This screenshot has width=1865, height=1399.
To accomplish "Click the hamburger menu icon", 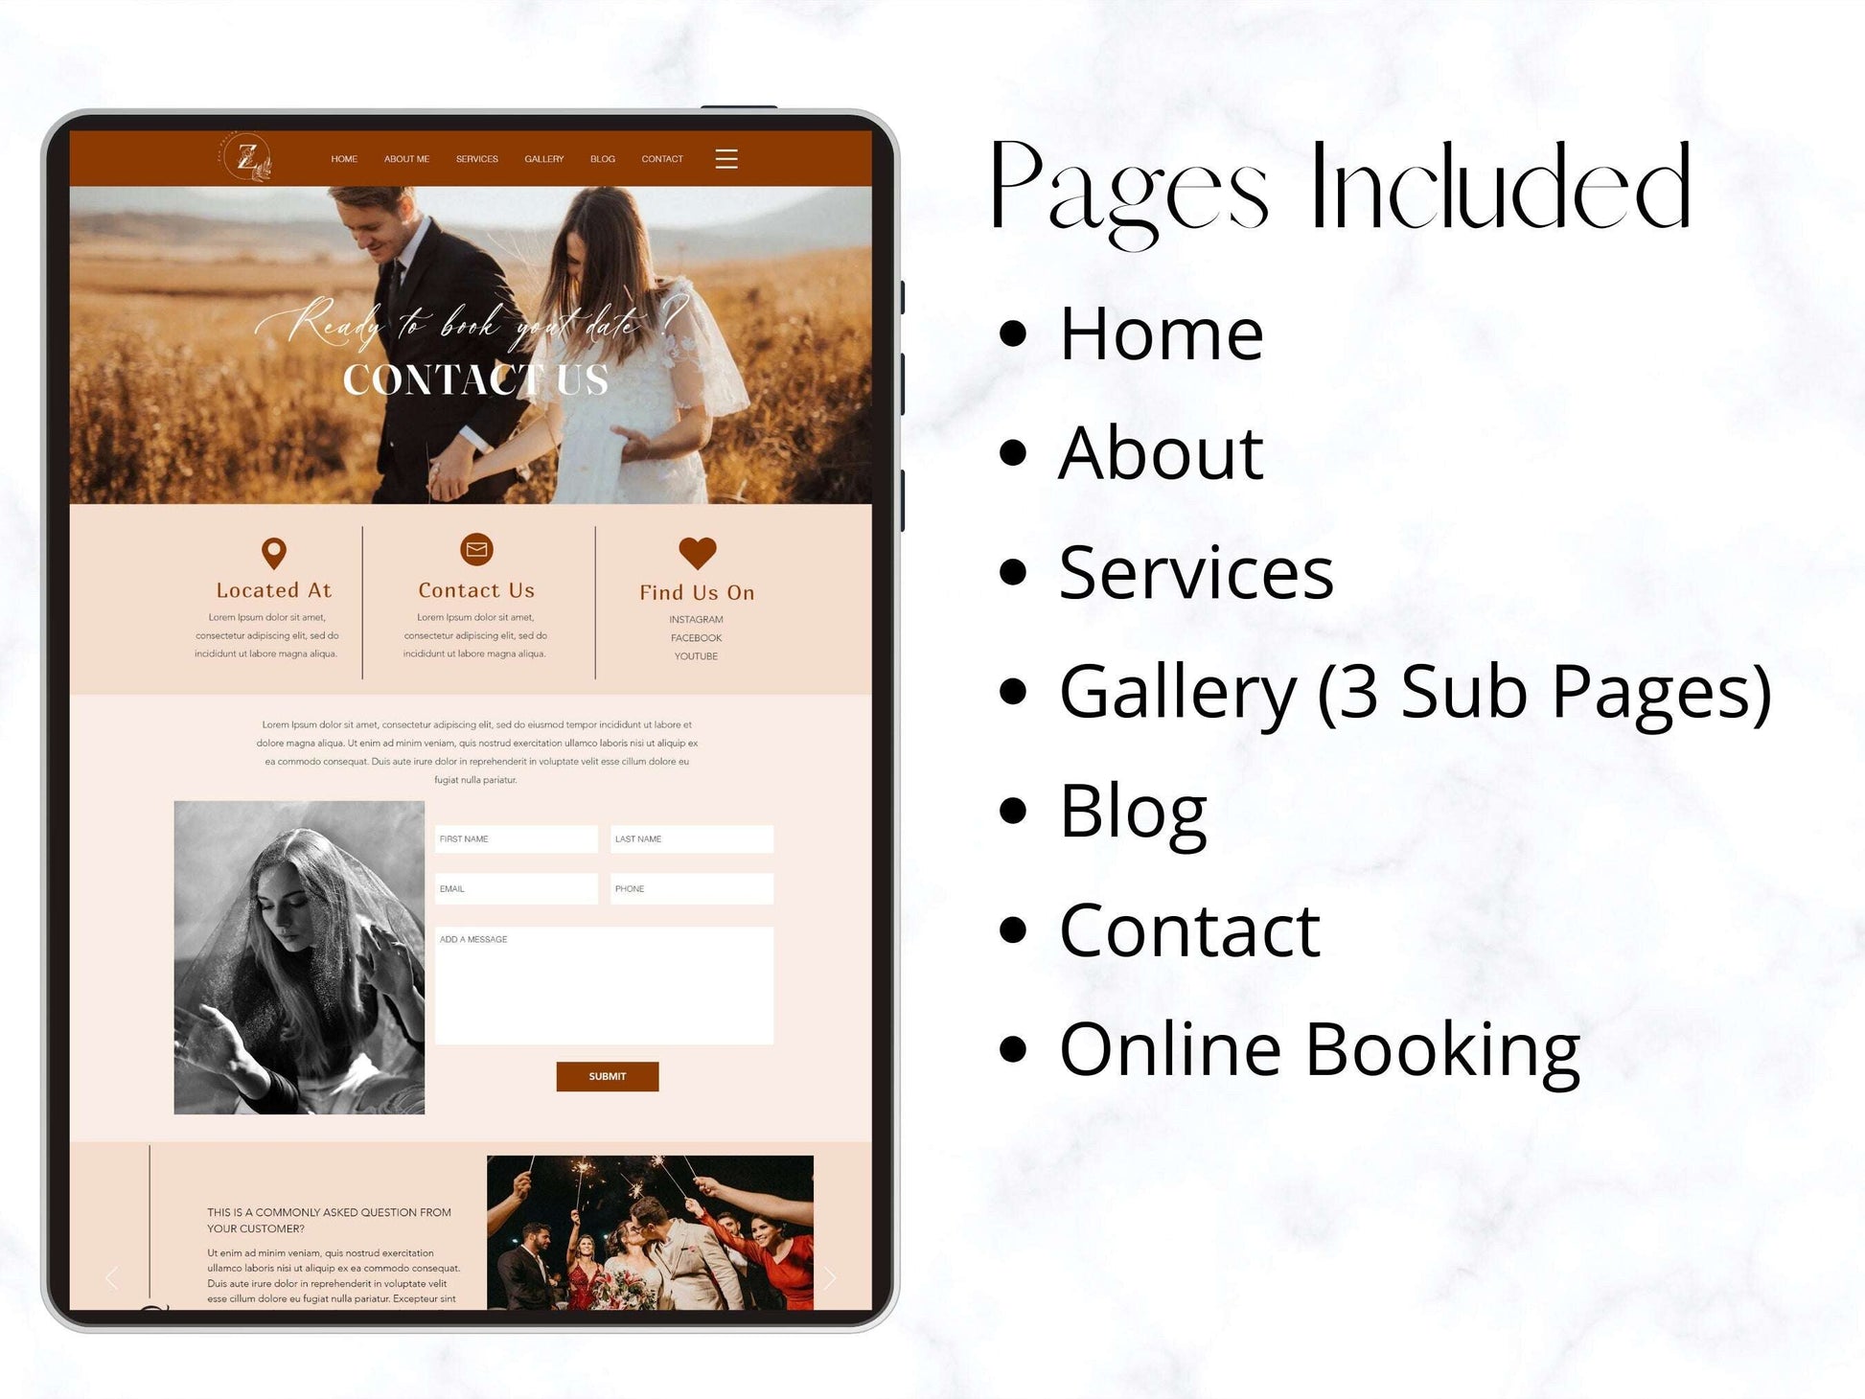I will (726, 162).
